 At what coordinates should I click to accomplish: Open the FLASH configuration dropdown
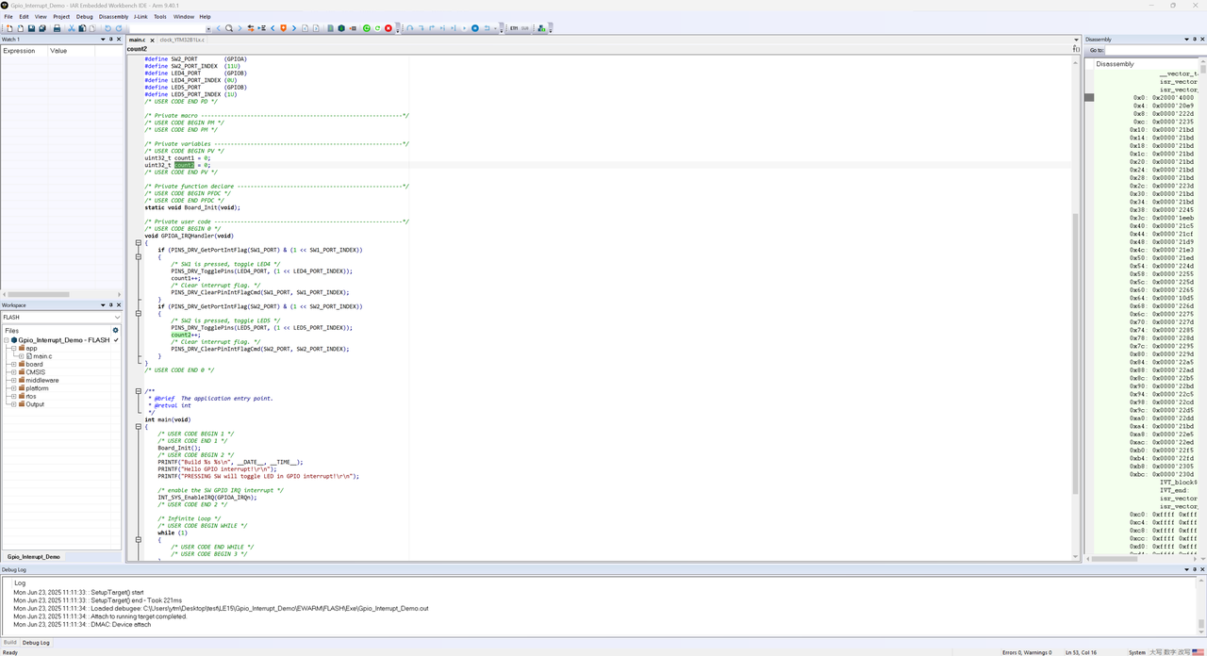pyautogui.click(x=116, y=318)
